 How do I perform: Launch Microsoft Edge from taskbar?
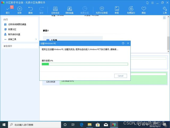pyautogui.click(x=82, y=125)
